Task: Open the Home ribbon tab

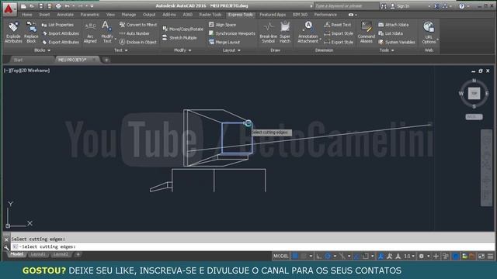Action: point(27,15)
